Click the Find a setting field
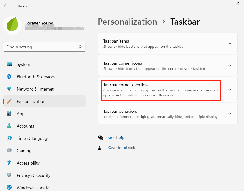Viewport: 244px width, 191px height. tap(44, 47)
